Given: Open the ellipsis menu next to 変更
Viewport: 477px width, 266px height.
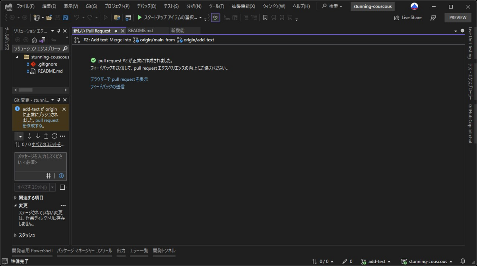Looking at the screenshot, I should 63,206.
